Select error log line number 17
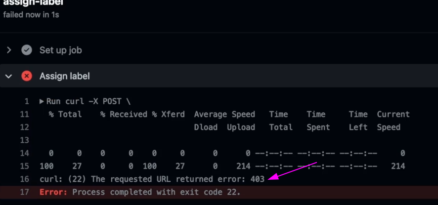 pyautogui.click(x=25, y=192)
